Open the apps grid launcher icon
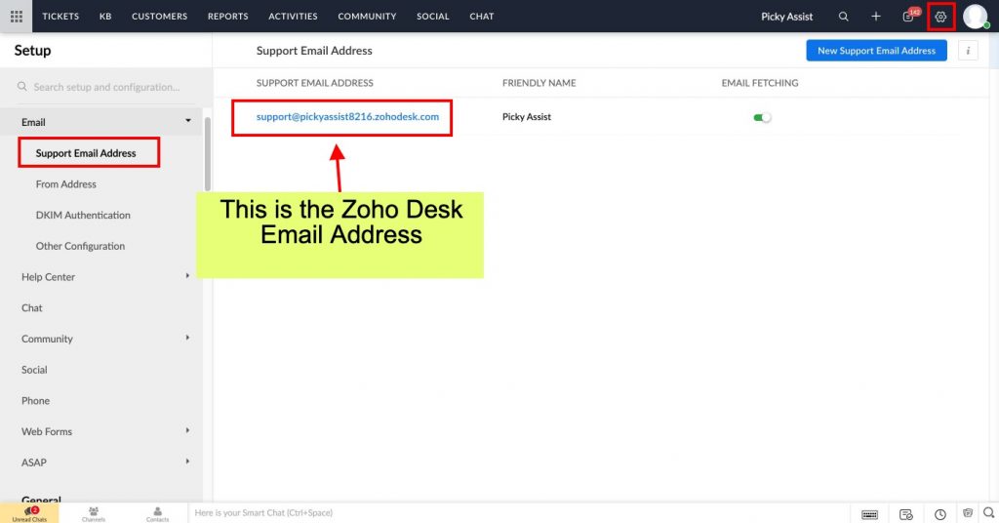The width and height of the screenshot is (999, 523). pos(16,16)
